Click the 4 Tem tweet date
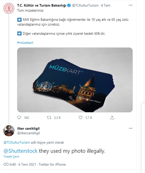This screenshot has width=145, height=173. coord(106,5)
